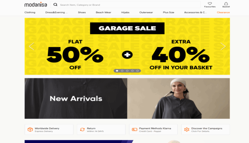Image resolution: width=249 pixels, height=143 pixels.
Task: Click the Discover the Campaigns badge icon
Action: pos(187,129)
